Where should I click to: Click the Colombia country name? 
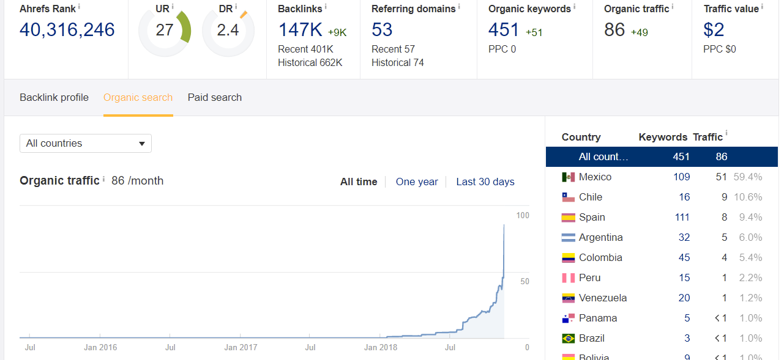pos(600,257)
